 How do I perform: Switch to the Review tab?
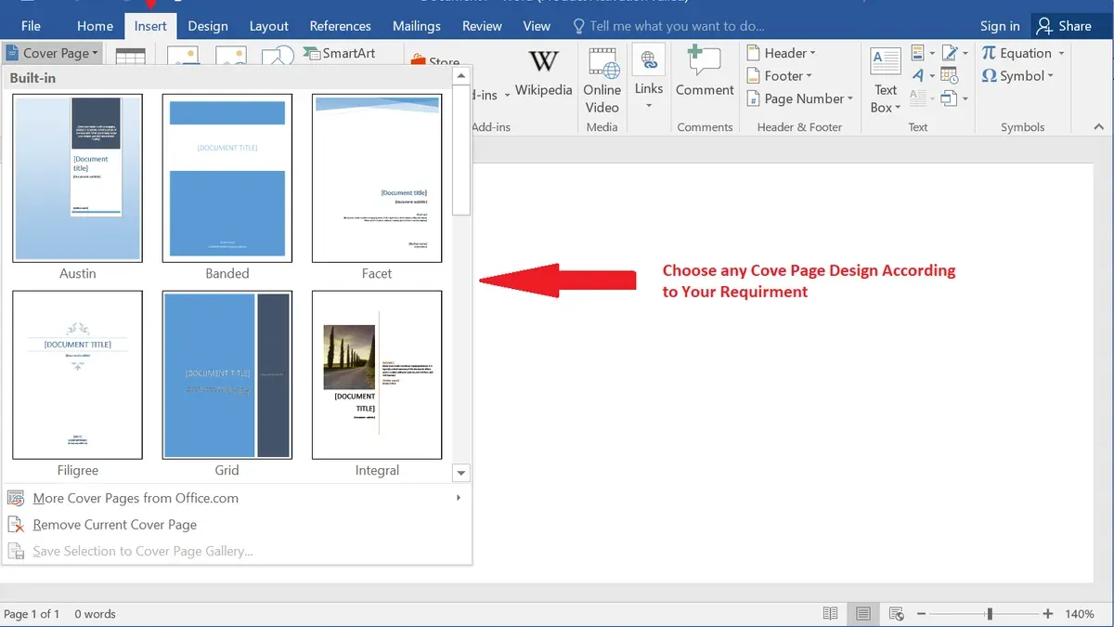coord(482,26)
